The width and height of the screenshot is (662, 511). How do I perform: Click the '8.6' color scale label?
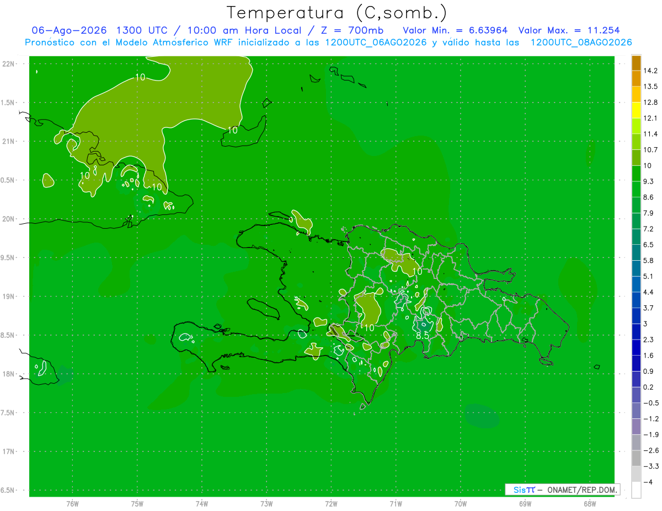point(648,197)
